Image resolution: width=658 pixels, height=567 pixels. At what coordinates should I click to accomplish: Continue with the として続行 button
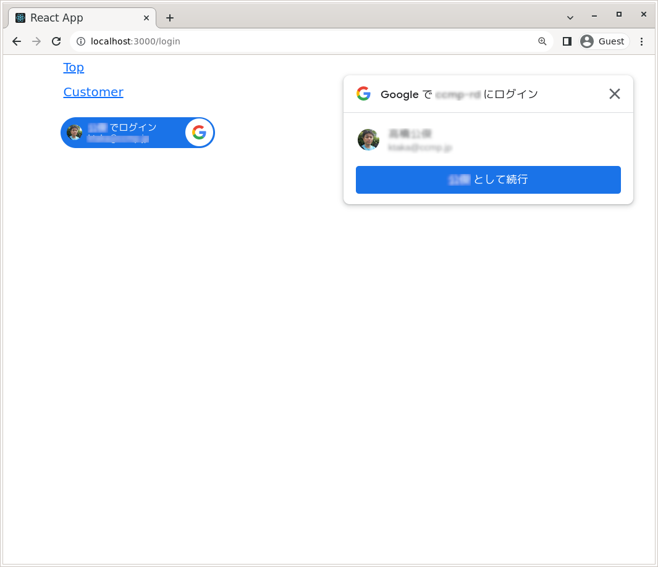tap(488, 180)
